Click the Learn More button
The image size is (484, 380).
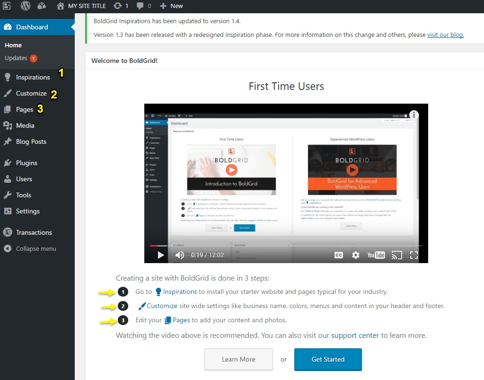pyautogui.click(x=238, y=359)
